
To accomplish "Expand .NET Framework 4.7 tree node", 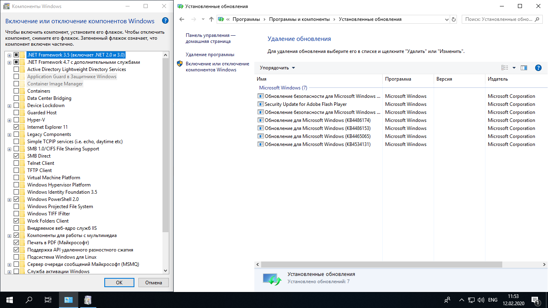I will click(9, 62).
